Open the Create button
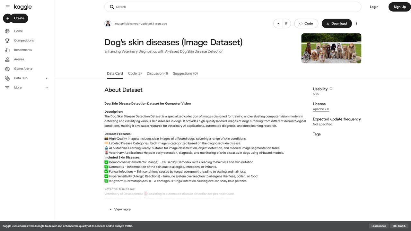The height and width of the screenshot is (231, 411). 16,18
